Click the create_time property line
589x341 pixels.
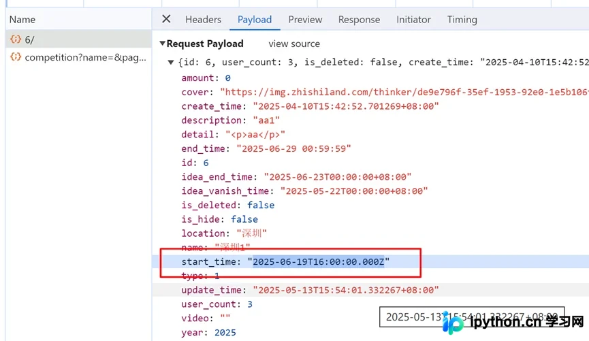coord(310,106)
